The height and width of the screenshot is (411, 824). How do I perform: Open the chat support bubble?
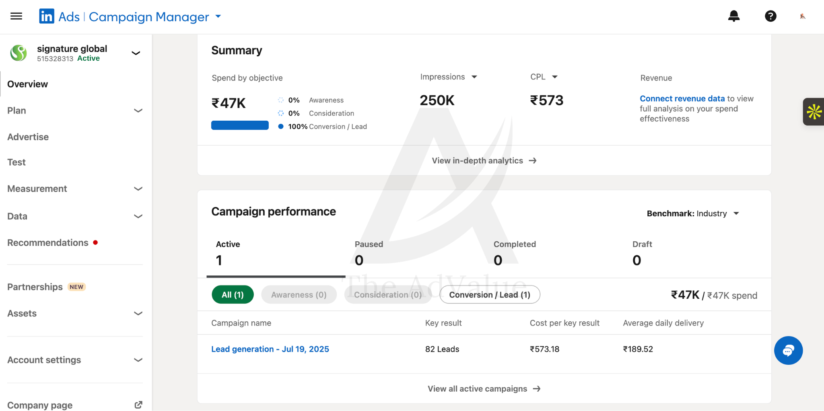788,350
